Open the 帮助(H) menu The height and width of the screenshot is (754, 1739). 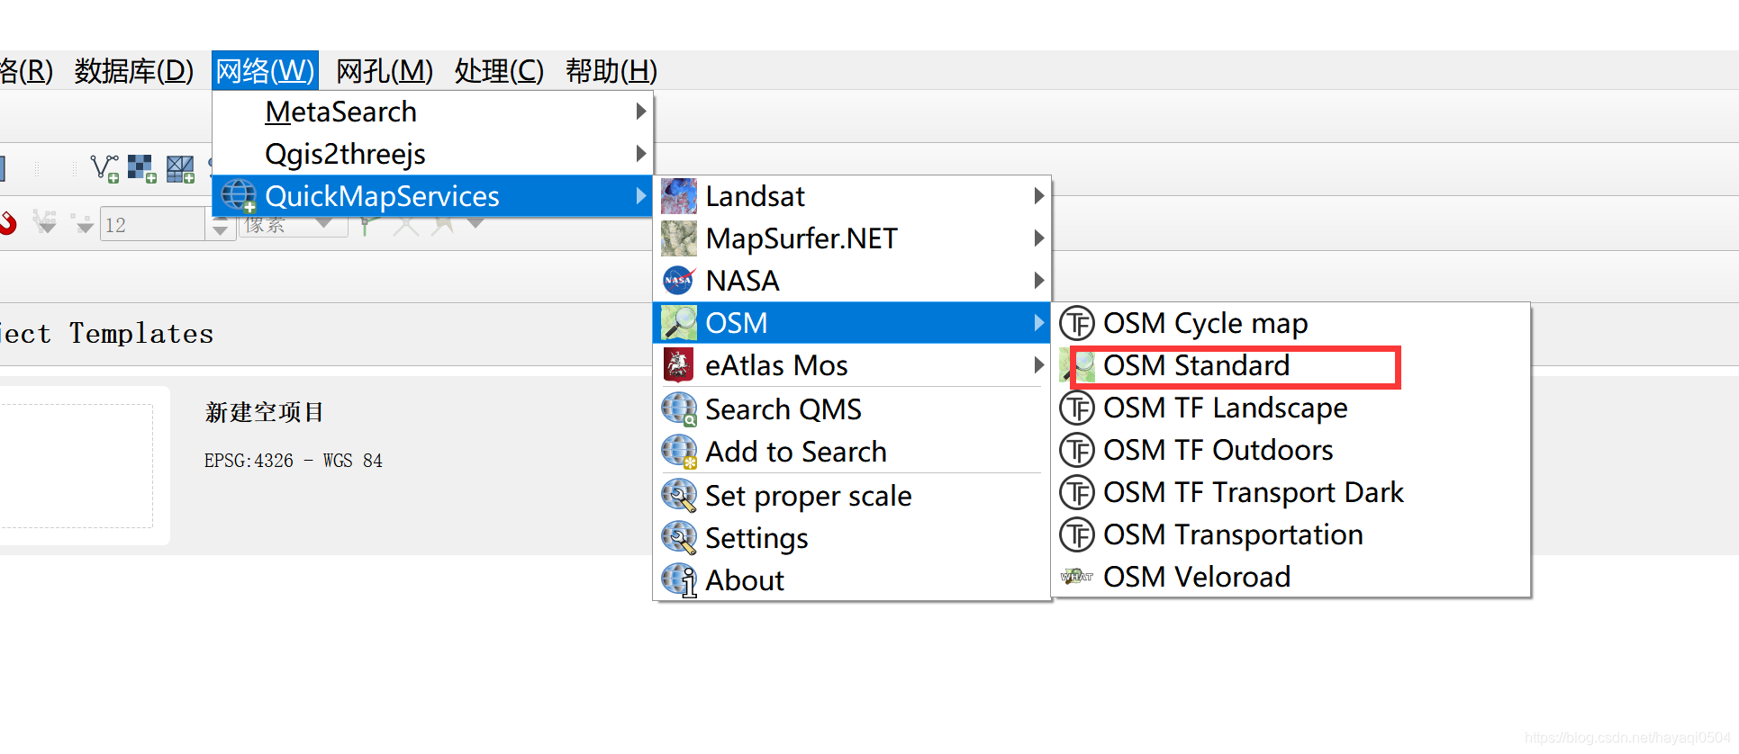(611, 70)
